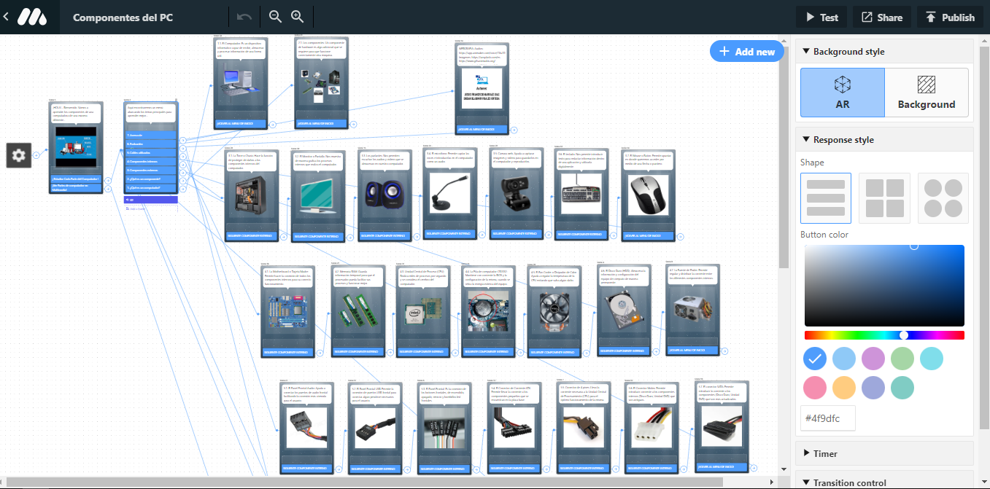Click the Test button
Screen dimensions: 990x489
[x=821, y=17]
